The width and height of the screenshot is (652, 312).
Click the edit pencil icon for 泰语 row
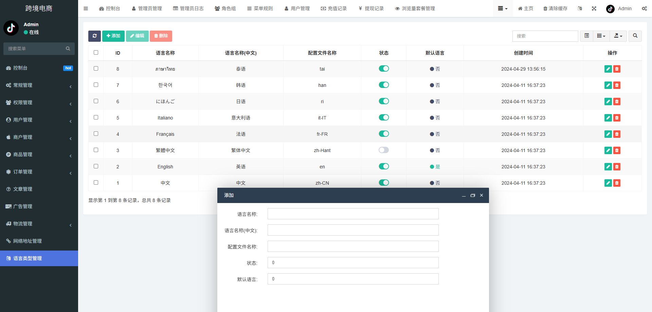[608, 69]
